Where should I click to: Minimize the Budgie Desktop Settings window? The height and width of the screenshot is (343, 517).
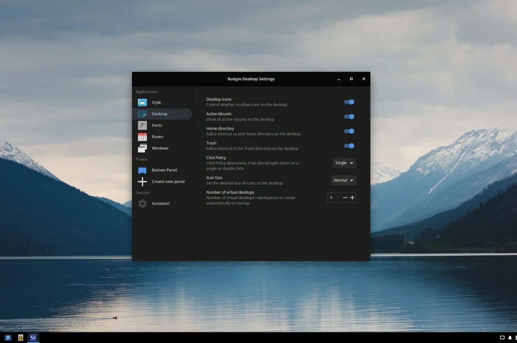339,79
